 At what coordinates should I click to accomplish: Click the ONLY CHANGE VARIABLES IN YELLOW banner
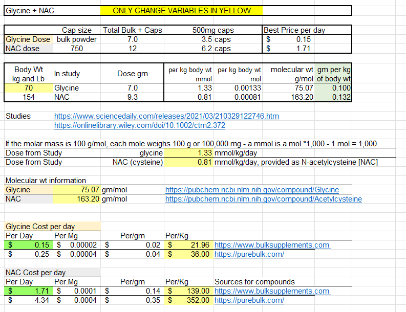182,11
